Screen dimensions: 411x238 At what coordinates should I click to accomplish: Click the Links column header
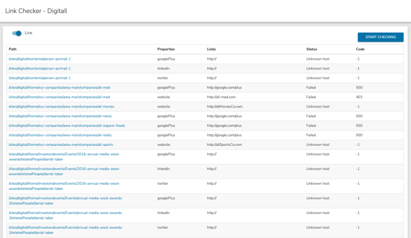click(211, 49)
